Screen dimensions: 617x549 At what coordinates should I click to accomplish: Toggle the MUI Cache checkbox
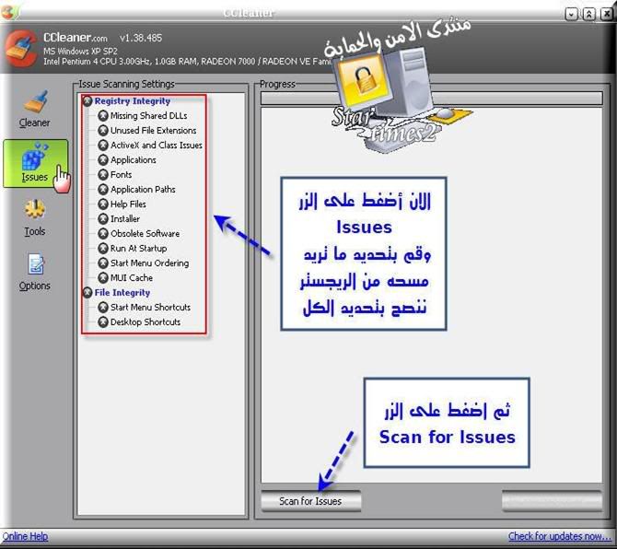click(103, 278)
